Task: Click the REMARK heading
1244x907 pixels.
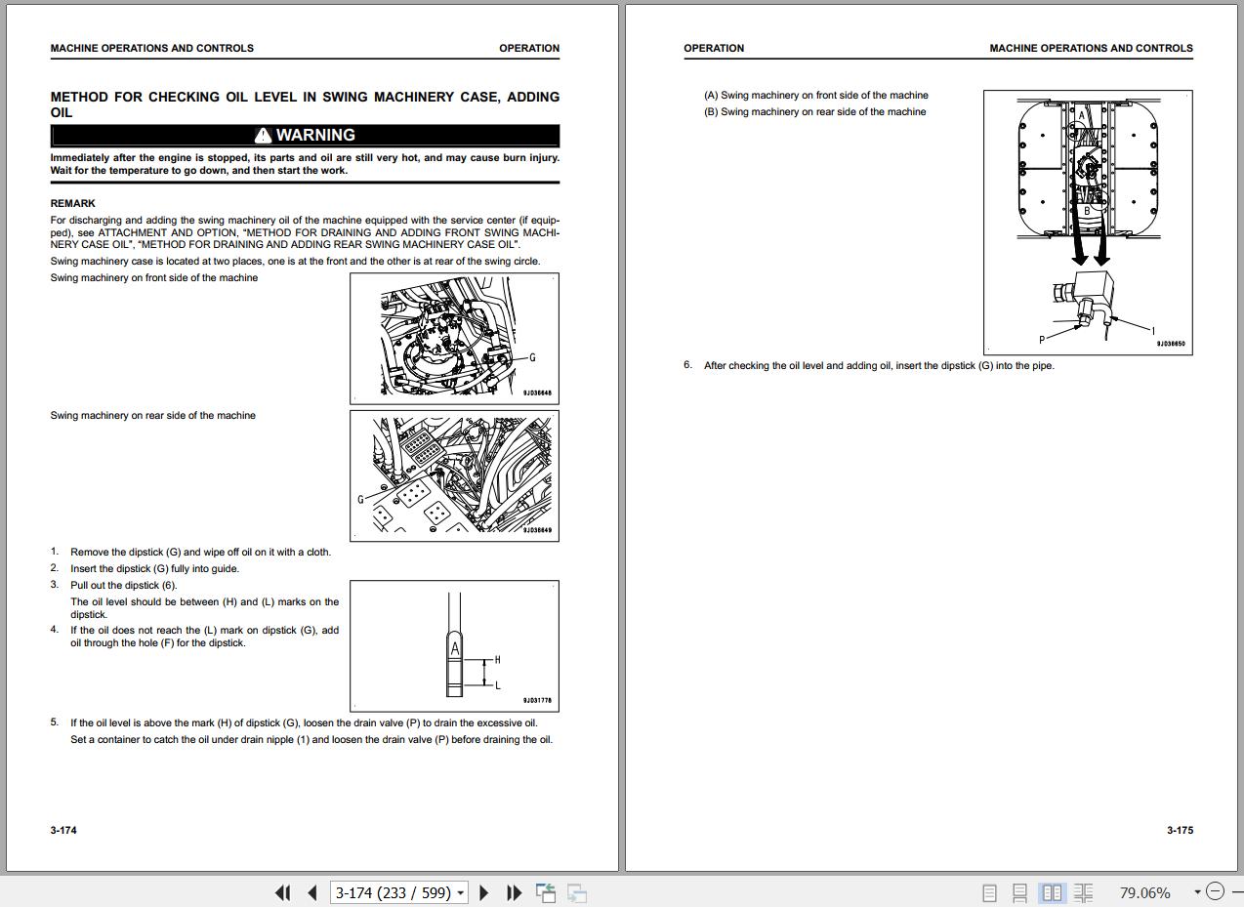Action: pyautogui.click(x=73, y=203)
